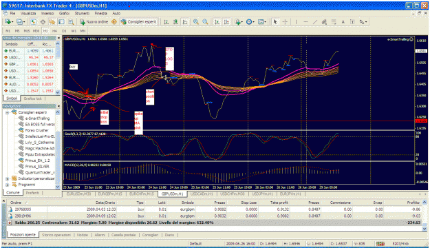430x248 pixels.
Task: Click the Nuovo ordine button
Action: point(94,21)
